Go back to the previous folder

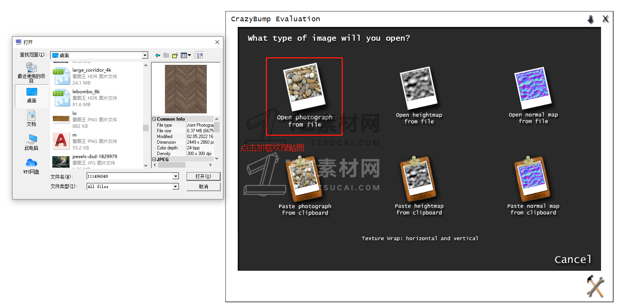[158, 55]
